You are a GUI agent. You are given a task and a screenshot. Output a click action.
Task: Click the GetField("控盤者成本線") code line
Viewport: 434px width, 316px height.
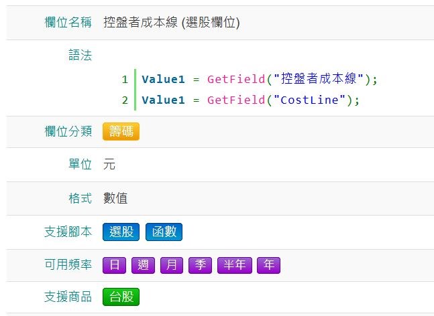[260, 79]
